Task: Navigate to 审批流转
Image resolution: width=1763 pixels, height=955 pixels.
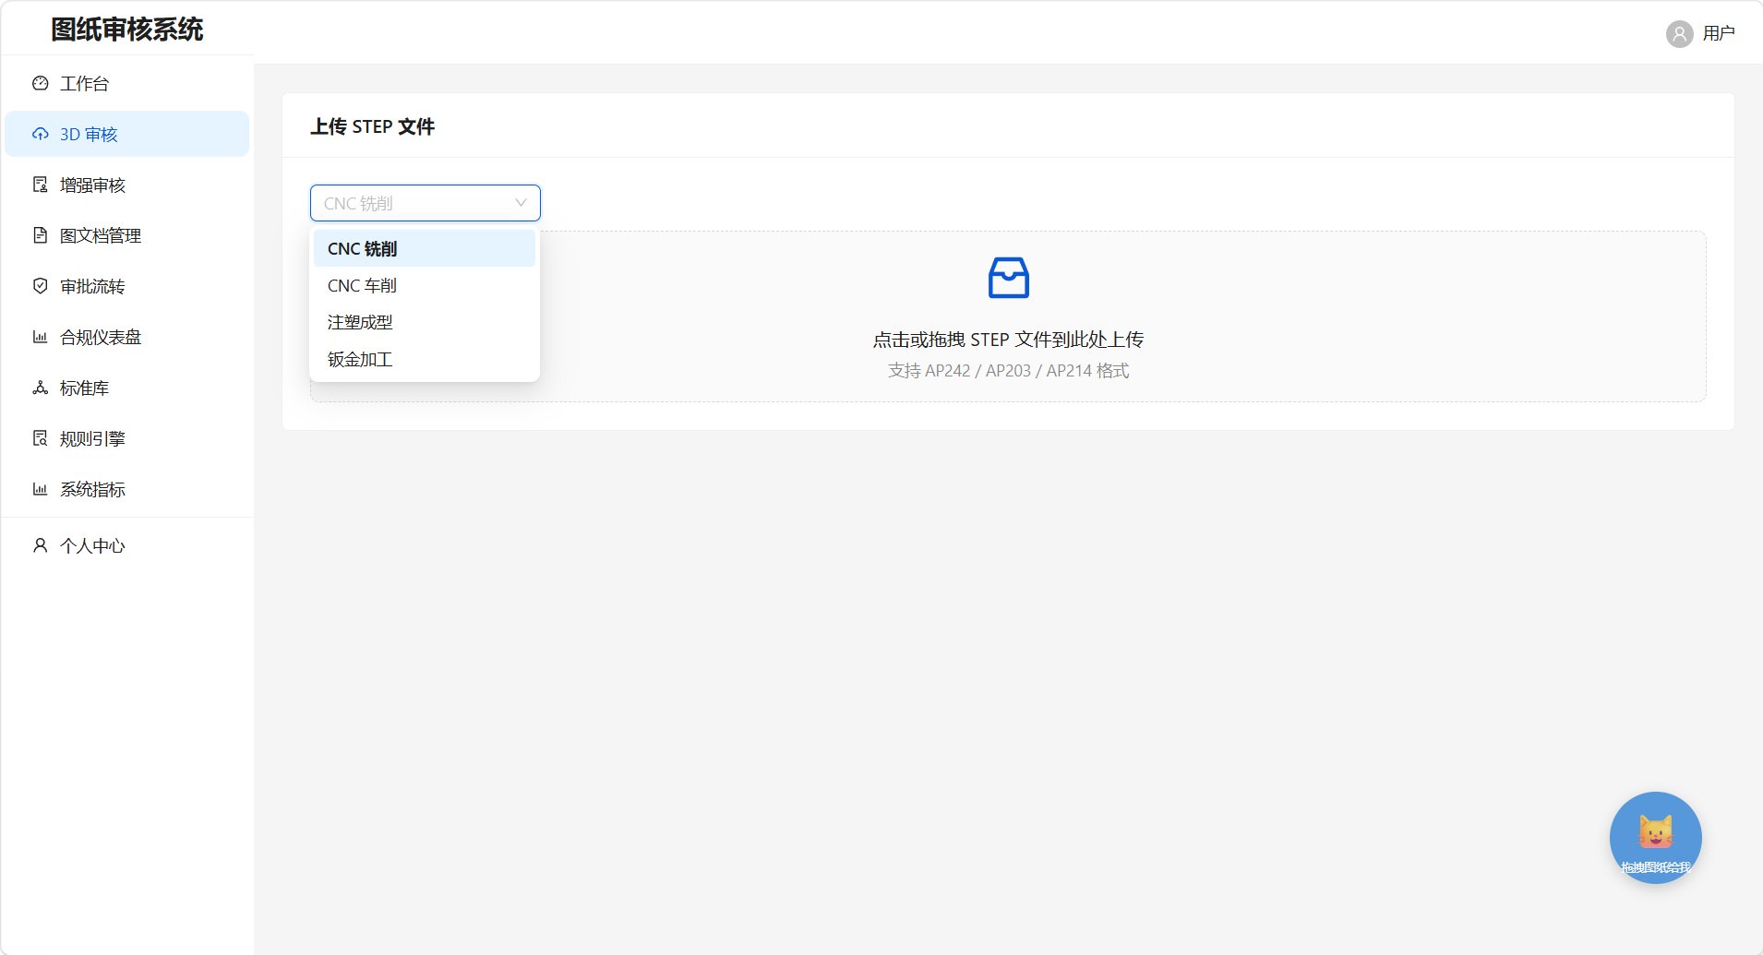Action: click(126, 286)
